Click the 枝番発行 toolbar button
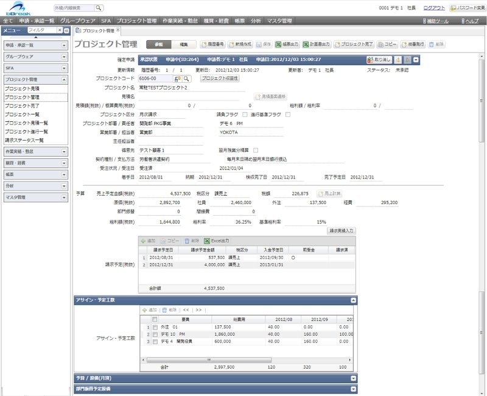This screenshot has height=396, width=487. coord(413,44)
